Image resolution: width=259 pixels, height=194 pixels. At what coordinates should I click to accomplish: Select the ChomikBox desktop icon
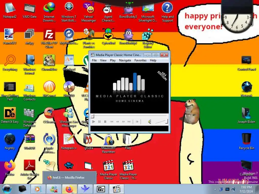[x=49, y=63]
